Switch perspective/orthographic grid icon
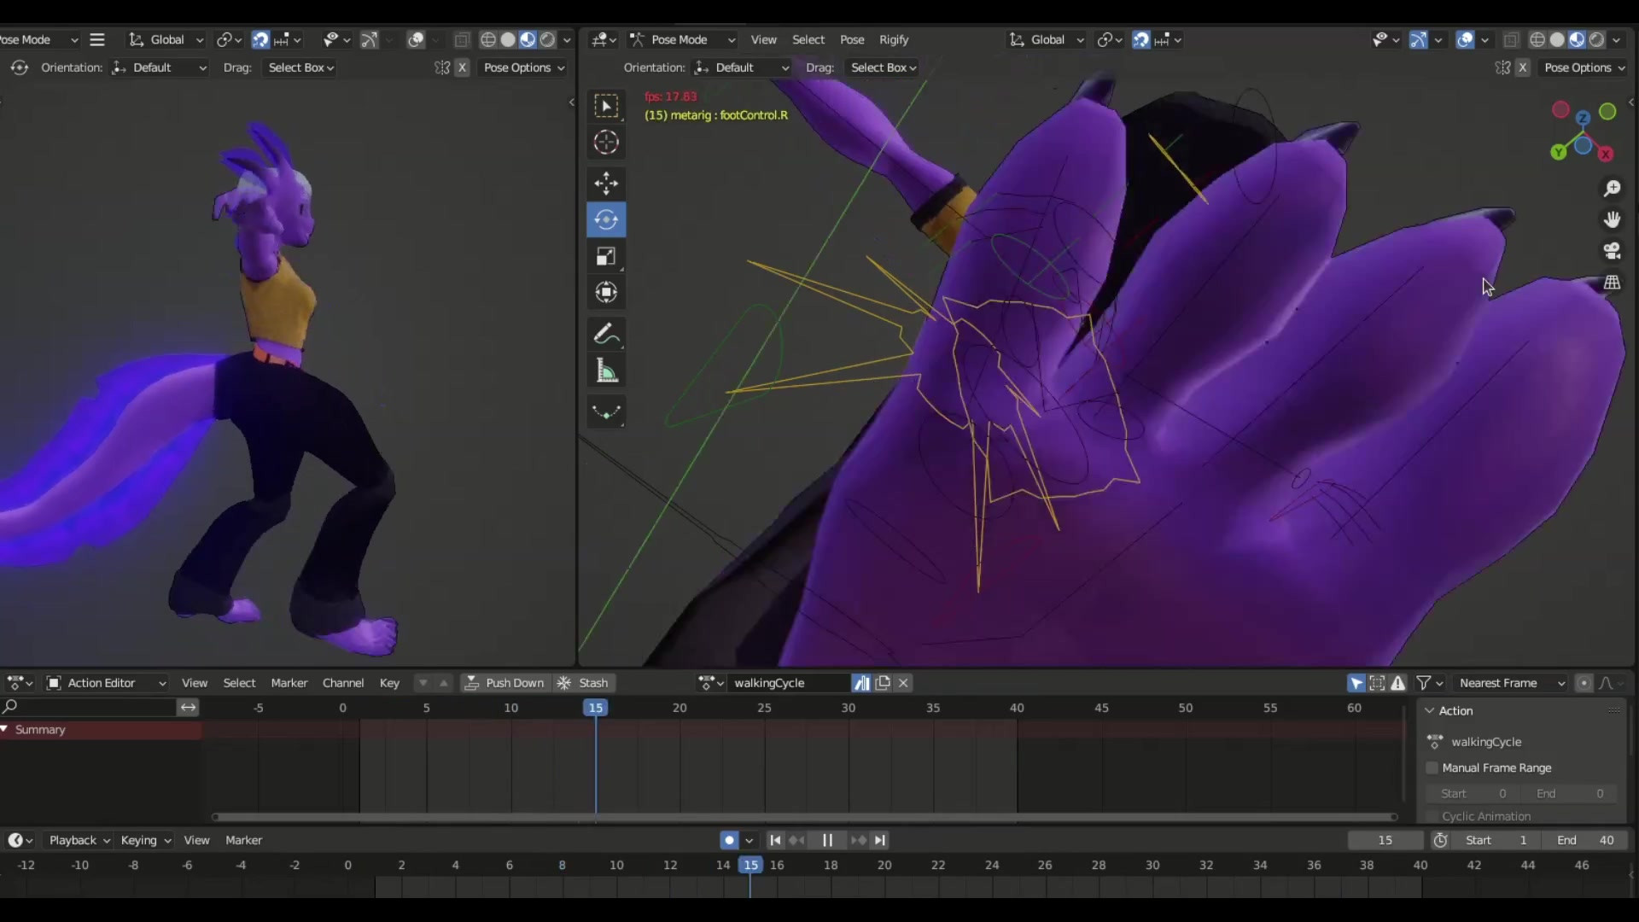Screen dimensions: 1639x922 tap(1612, 283)
